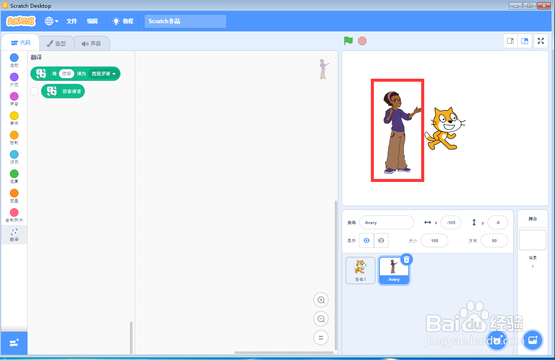Switch to the 声音 tab

coord(92,43)
